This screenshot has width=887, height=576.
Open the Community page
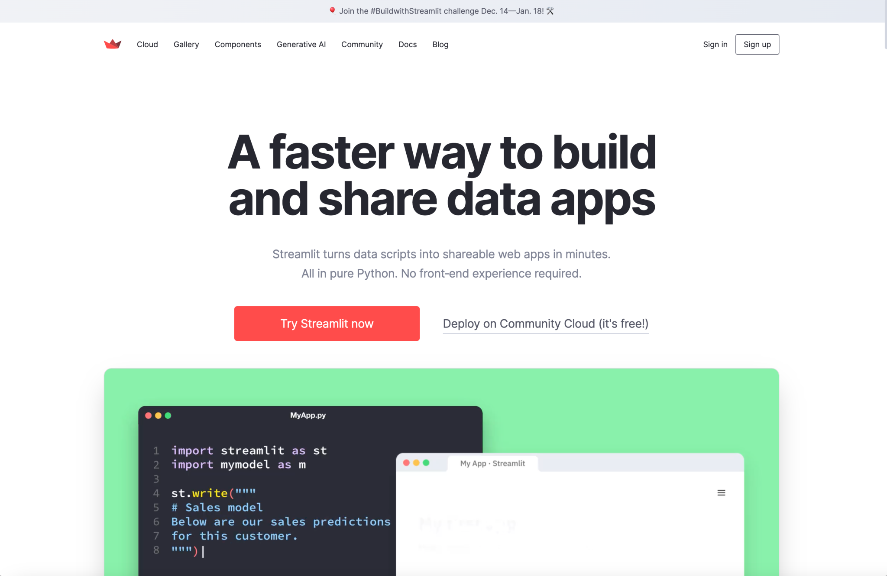click(362, 44)
